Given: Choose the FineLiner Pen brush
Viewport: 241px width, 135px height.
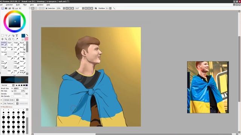Looking at the screenshot, I should click(x=4, y=43).
